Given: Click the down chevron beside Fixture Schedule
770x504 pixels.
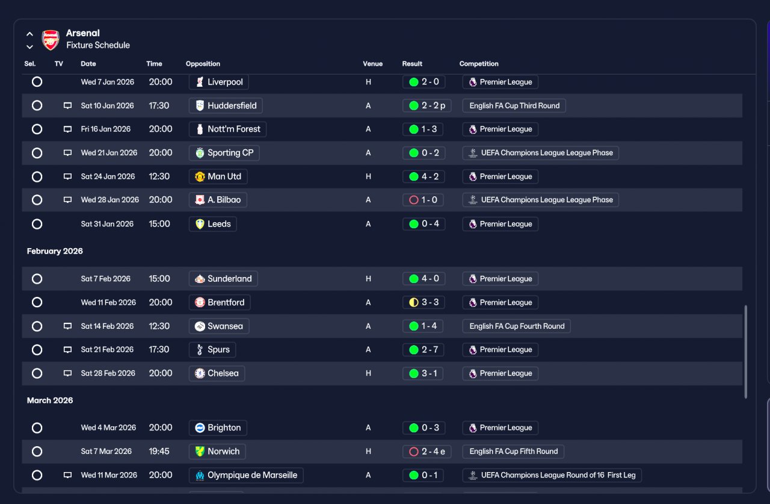Looking at the screenshot, I should coord(29,46).
